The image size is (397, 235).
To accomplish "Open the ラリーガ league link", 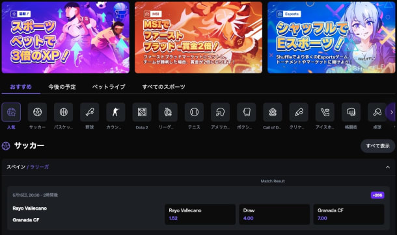I will coord(40,167).
